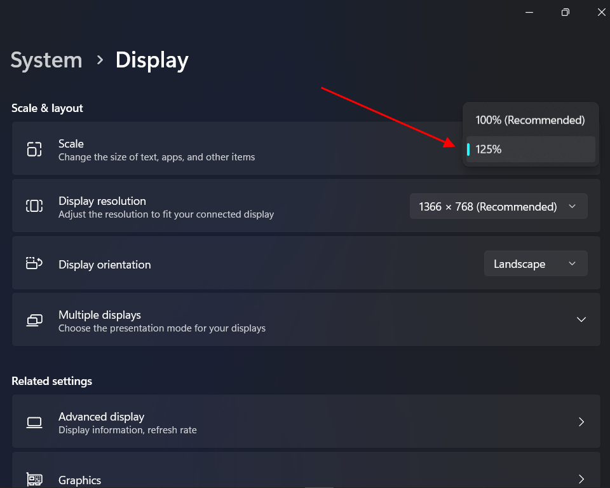Click the Display orientation icon
The height and width of the screenshot is (488, 610).
[x=34, y=263]
